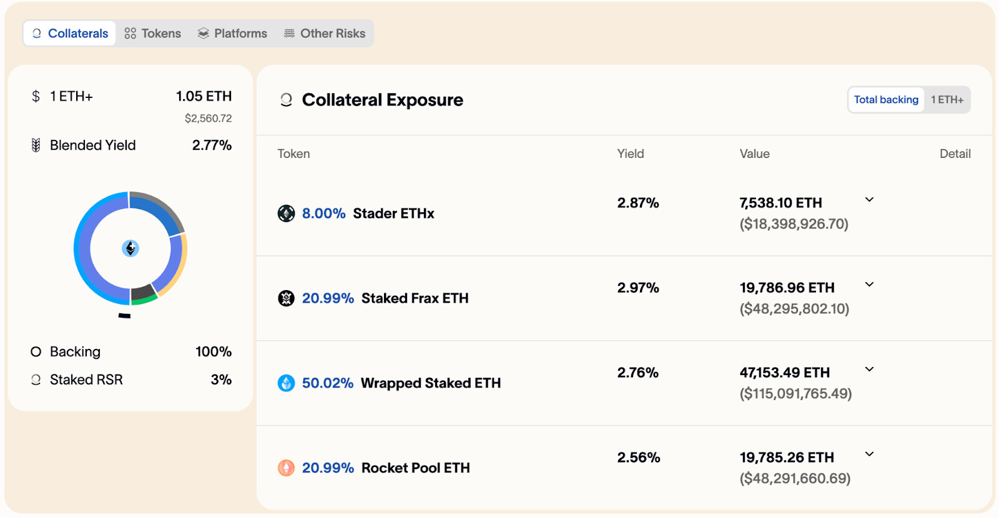Click the 7,538.10 ETH value
The image size is (999, 518).
click(780, 203)
